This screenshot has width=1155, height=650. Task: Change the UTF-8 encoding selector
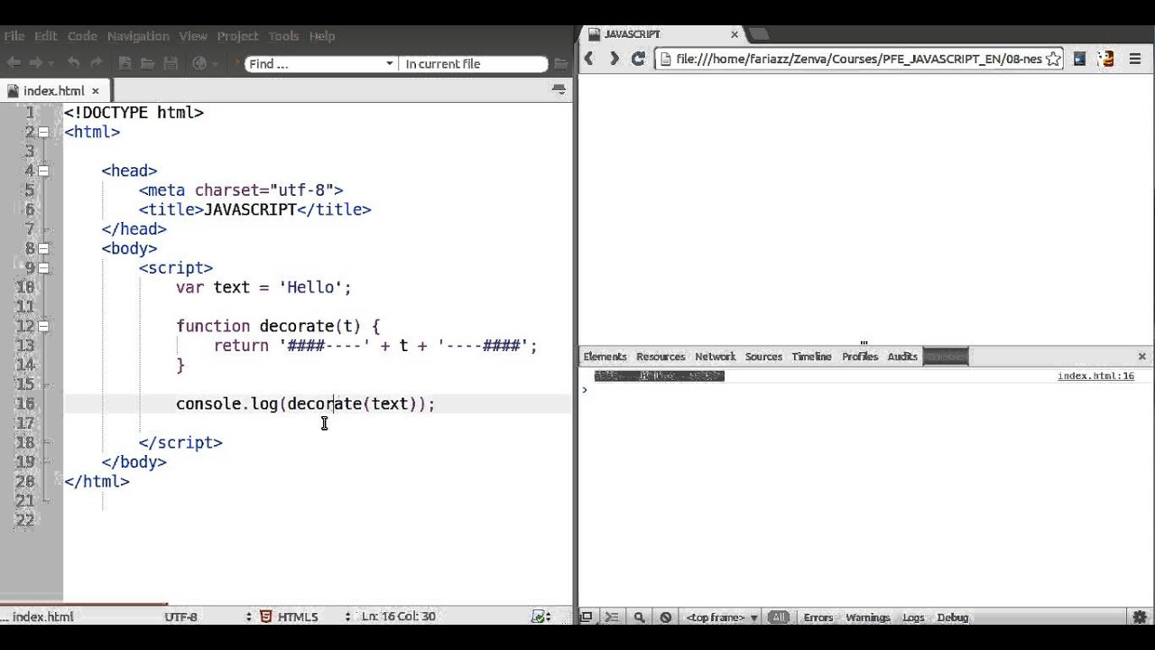point(208,617)
